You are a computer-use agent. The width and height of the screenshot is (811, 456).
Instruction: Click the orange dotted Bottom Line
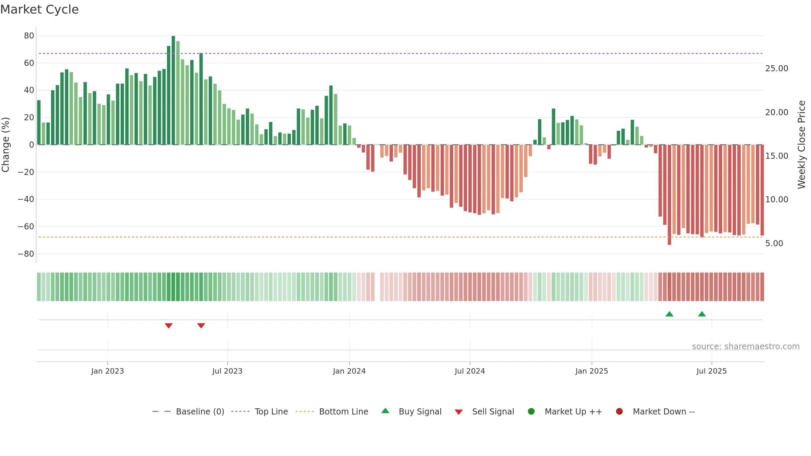[400, 237]
